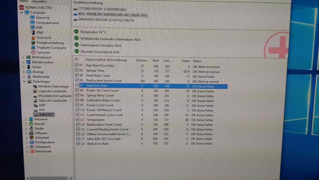Click the Overclock flame icon
319x180 pixels.
pyautogui.click(x=33, y=37)
